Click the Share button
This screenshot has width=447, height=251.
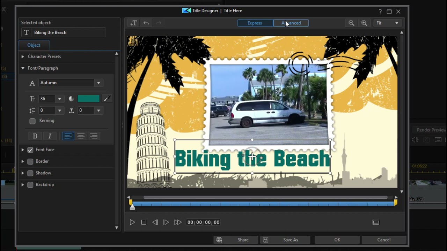(x=236, y=240)
